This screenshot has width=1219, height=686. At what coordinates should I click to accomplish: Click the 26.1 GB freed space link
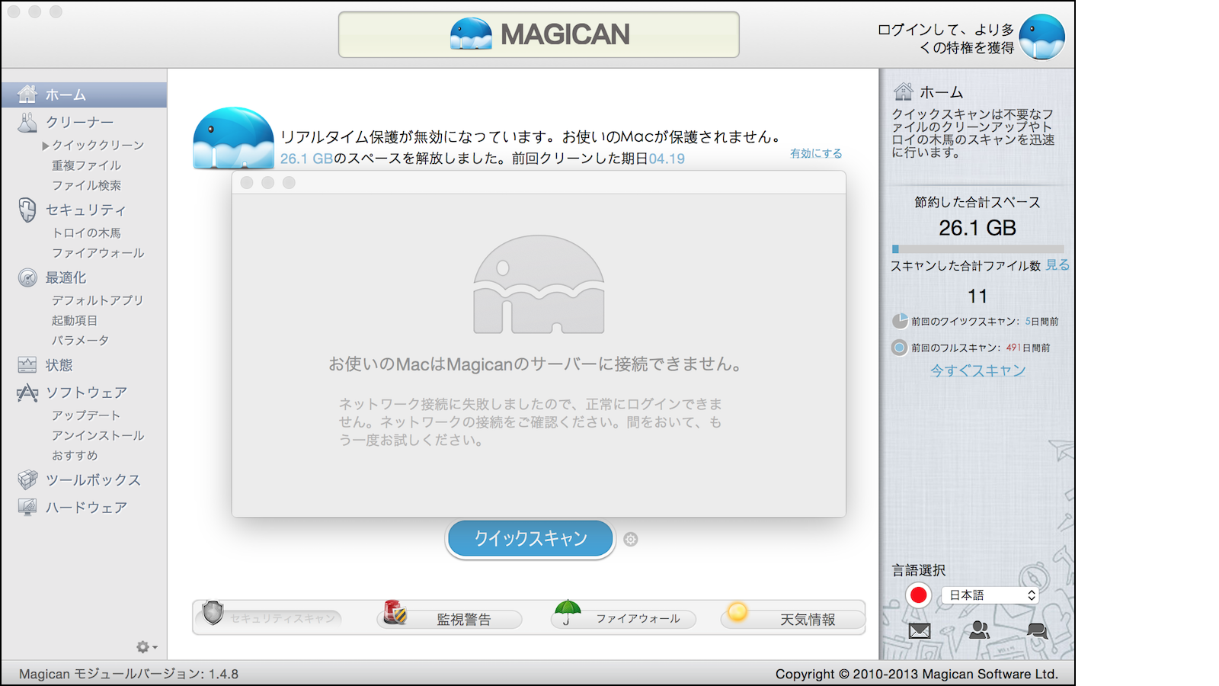coord(307,159)
